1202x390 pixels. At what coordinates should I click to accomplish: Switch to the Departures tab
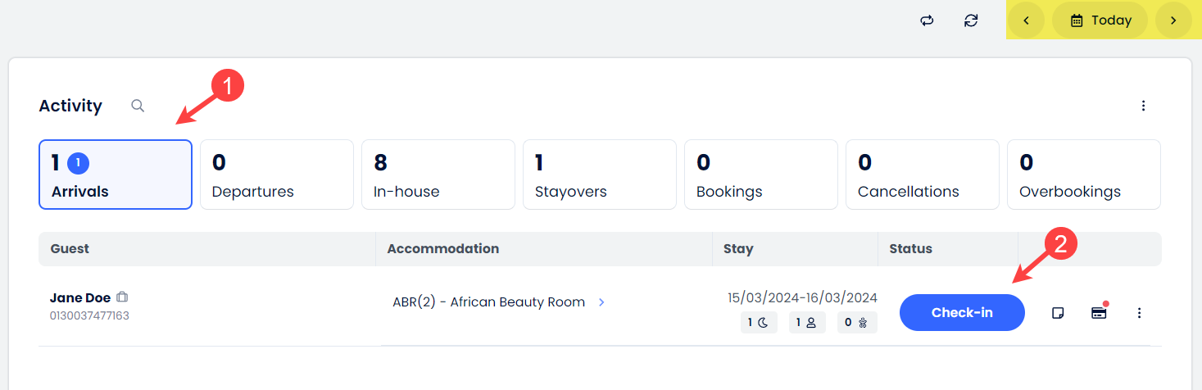click(277, 175)
